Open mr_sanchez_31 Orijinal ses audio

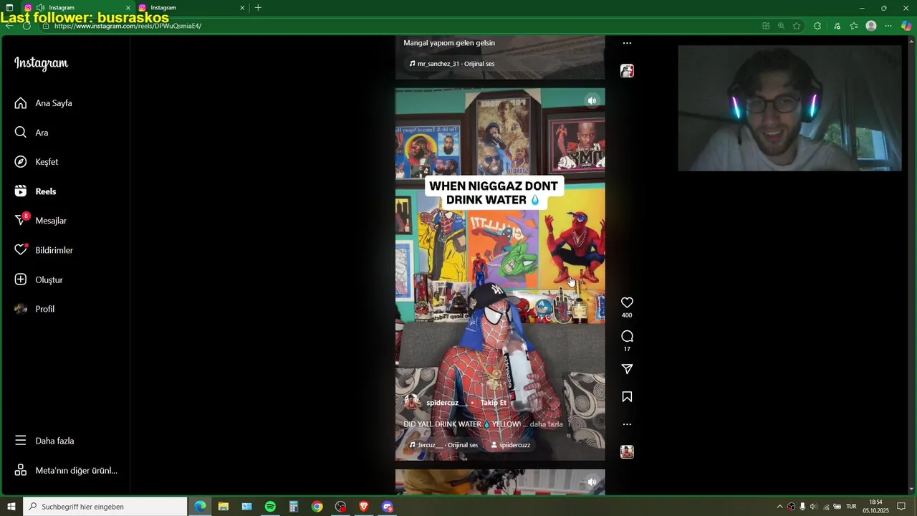(452, 64)
